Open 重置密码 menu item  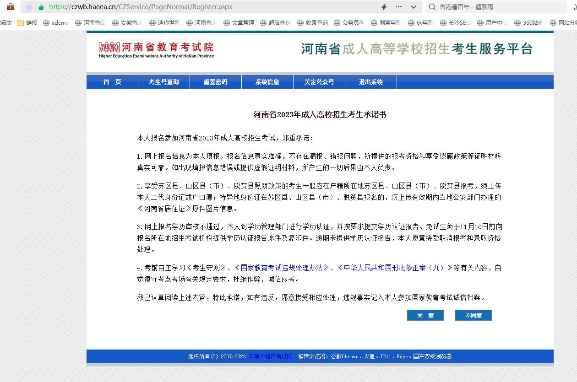coord(216,82)
